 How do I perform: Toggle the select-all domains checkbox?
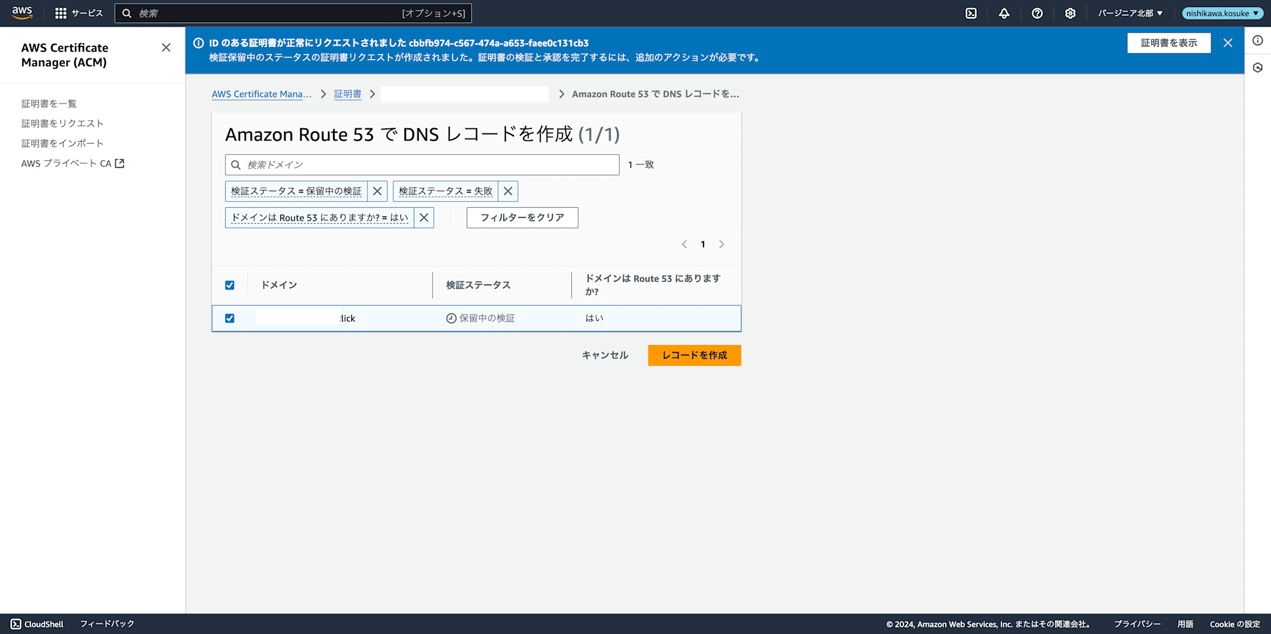tap(229, 285)
